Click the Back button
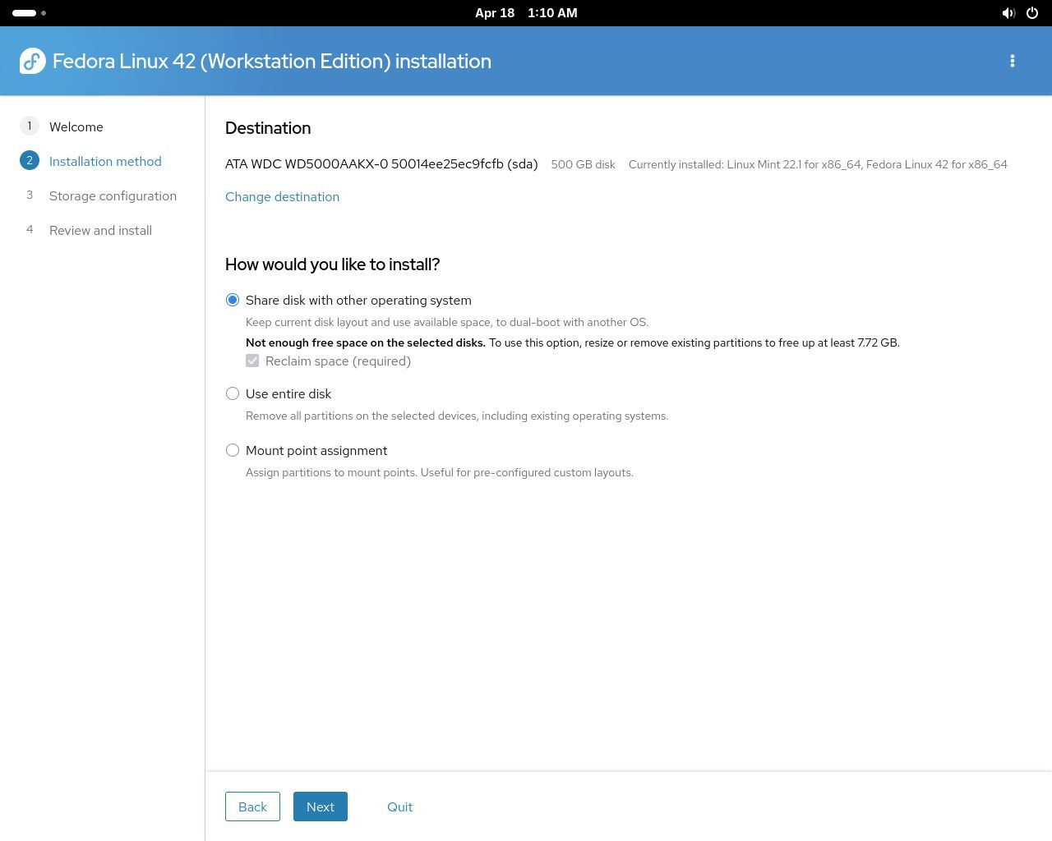Image resolution: width=1052 pixels, height=841 pixels. point(252,807)
